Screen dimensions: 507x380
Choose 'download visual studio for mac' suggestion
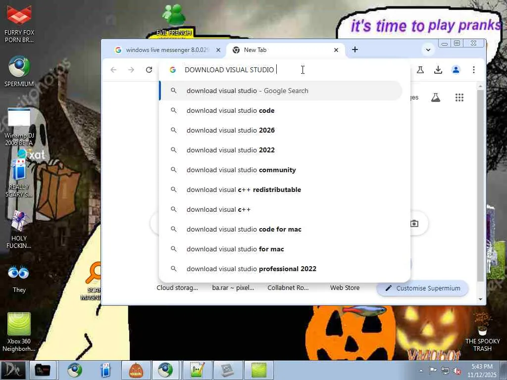[x=281, y=249]
